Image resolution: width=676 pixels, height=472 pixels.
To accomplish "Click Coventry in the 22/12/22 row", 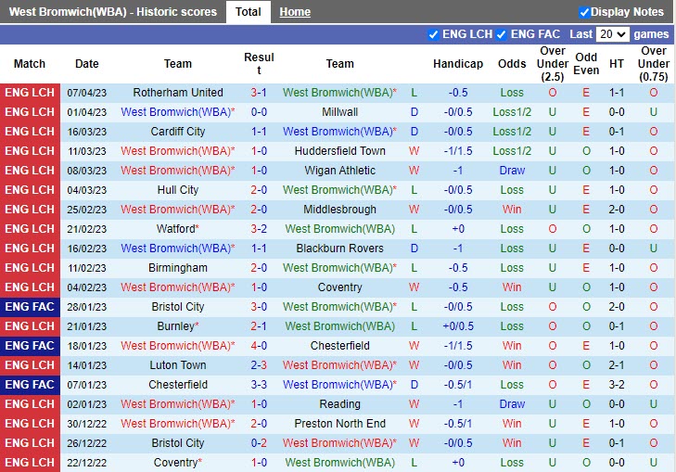I will point(176,463).
